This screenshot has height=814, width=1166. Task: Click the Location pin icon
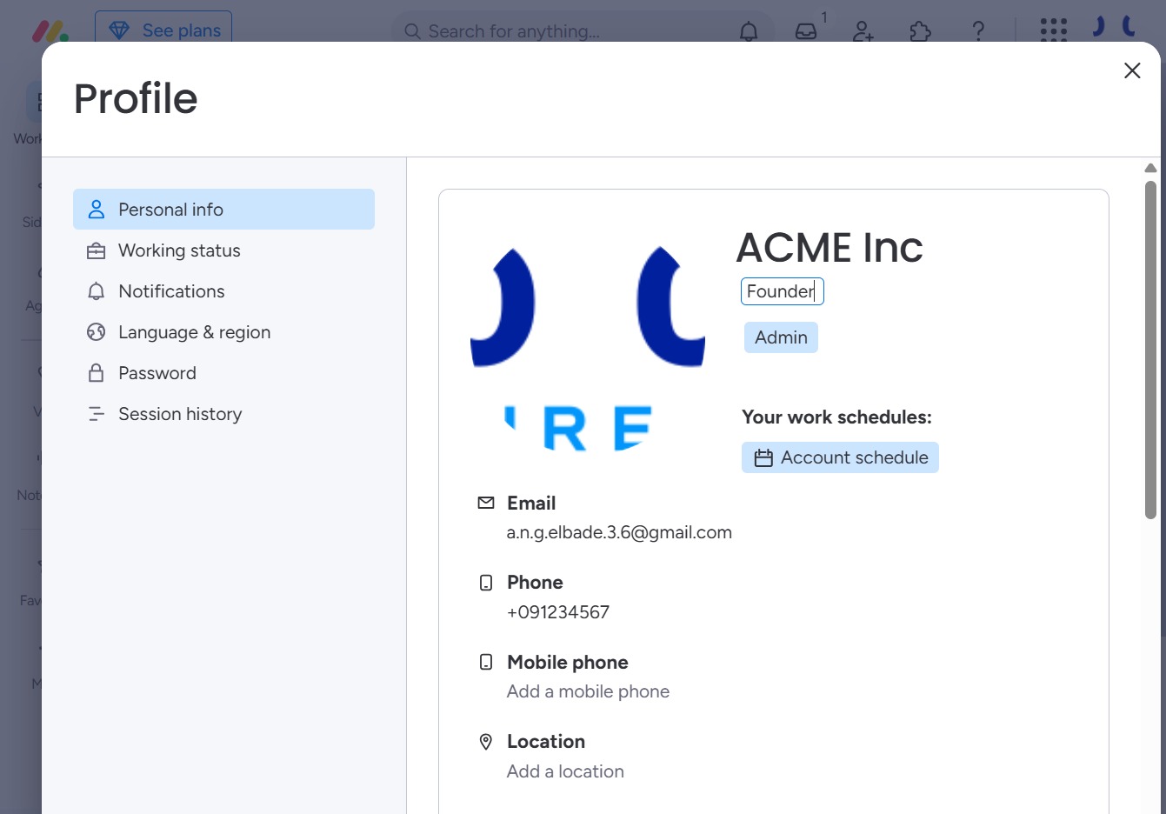pos(486,742)
